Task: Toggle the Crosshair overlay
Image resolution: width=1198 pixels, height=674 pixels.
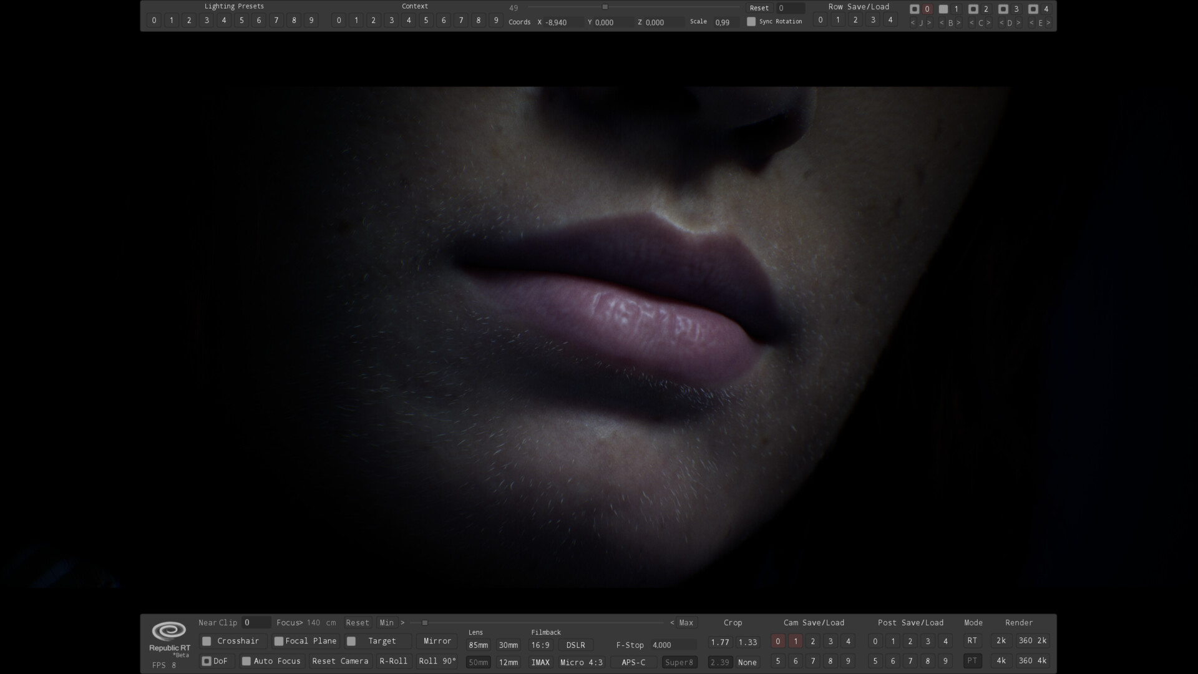Action: [207, 641]
